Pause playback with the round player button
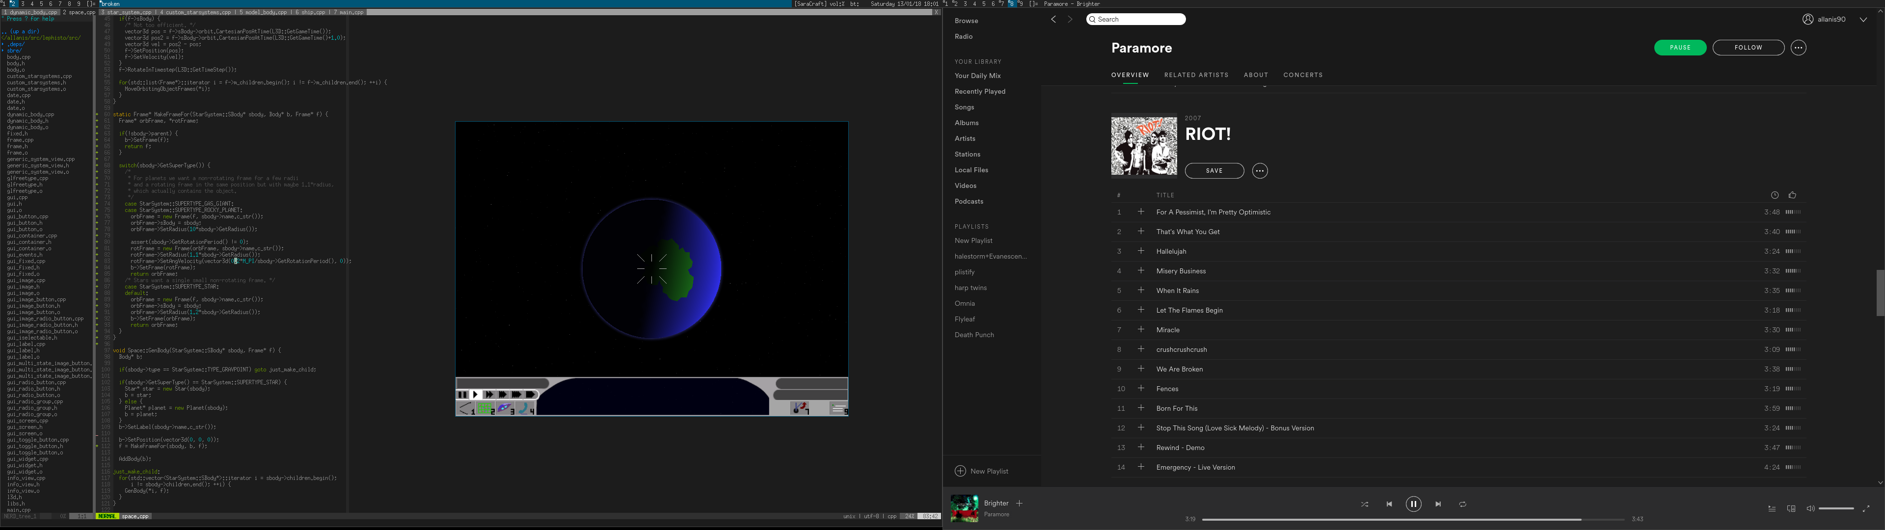Image resolution: width=1885 pixels, height=530 pixels. coord(1413,503)
